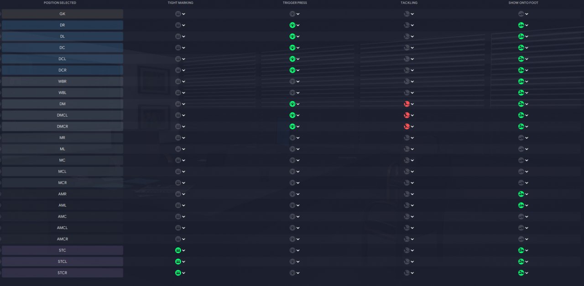The height and width of the screenshot is (286, 584).
Task: Select the DCR position button
Action: tap(63, 70)
